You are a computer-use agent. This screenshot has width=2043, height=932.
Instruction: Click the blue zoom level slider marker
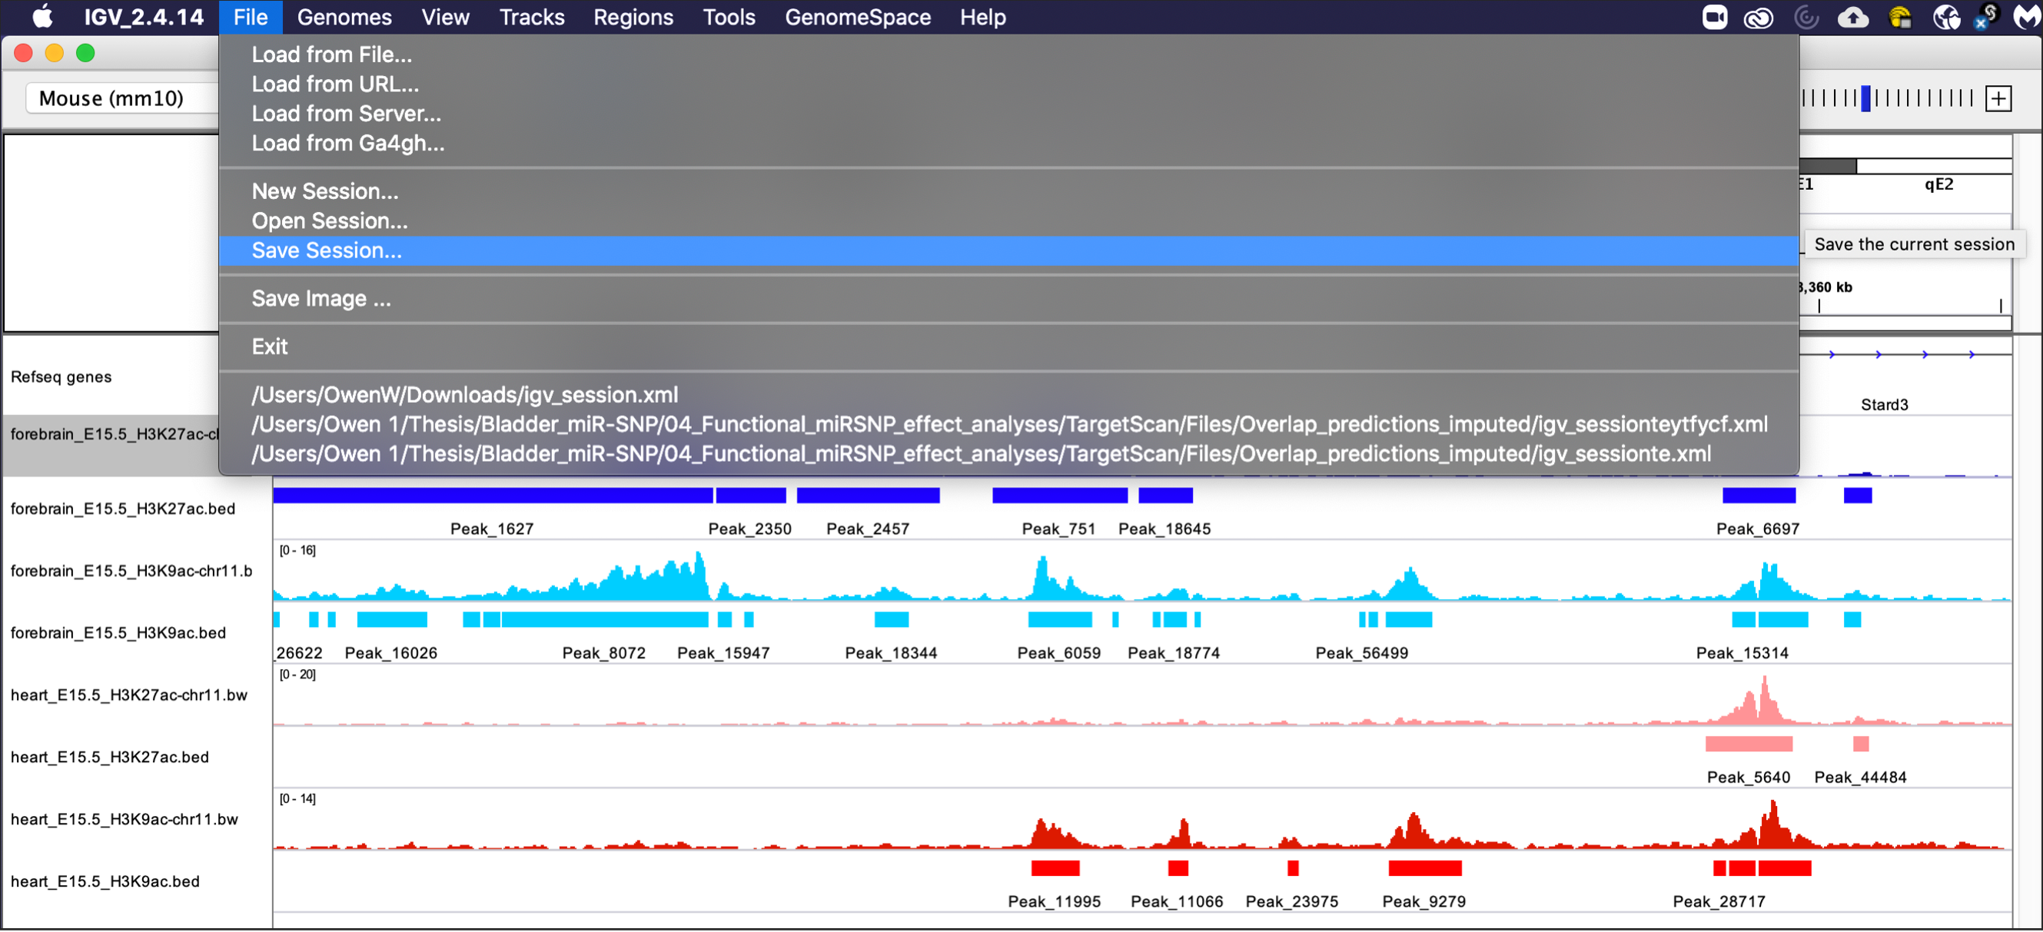(x=1865, y=98)
